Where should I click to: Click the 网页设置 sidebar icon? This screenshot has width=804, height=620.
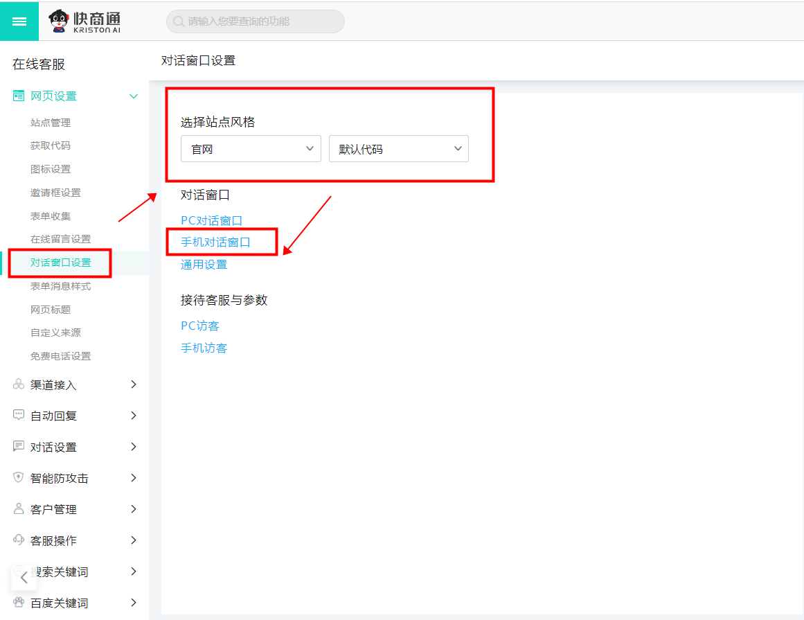click(x=19, y=96)
